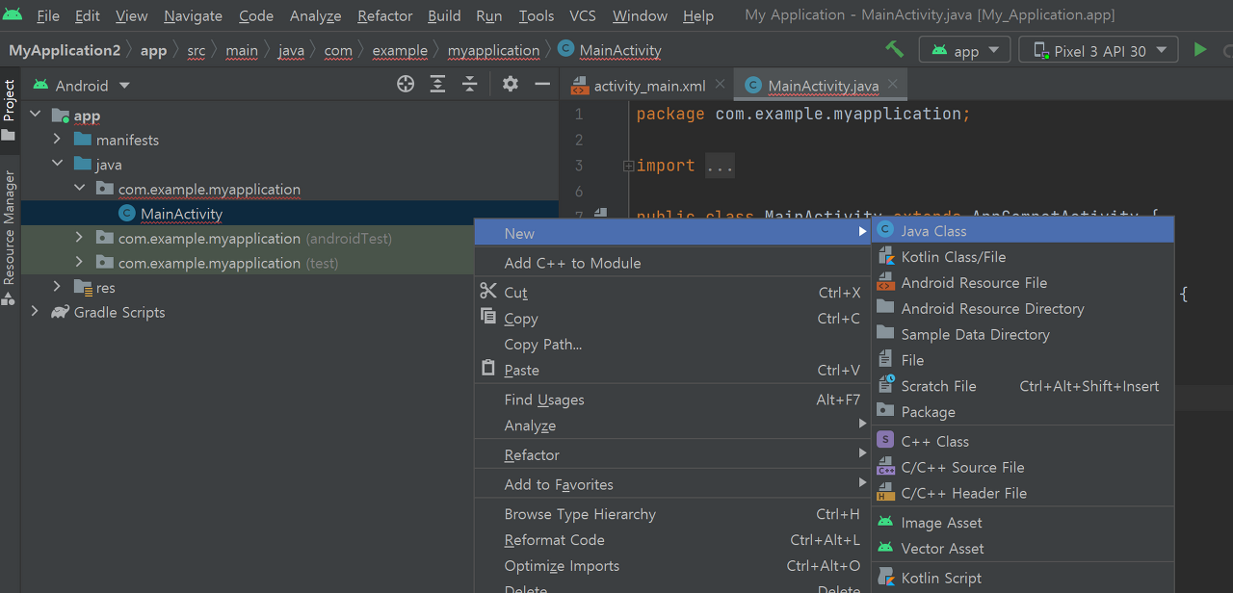
Task: Create new Package from submenu
Action: pos(1023,412)
